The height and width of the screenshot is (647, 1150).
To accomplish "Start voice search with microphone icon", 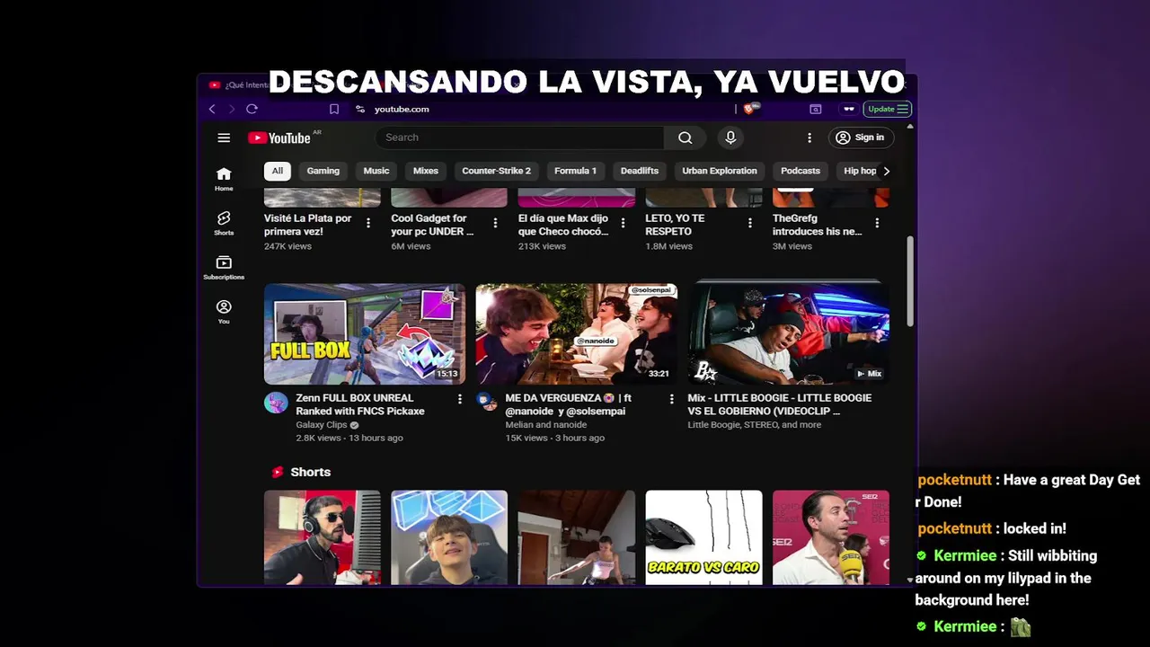I will pos(730,137).
